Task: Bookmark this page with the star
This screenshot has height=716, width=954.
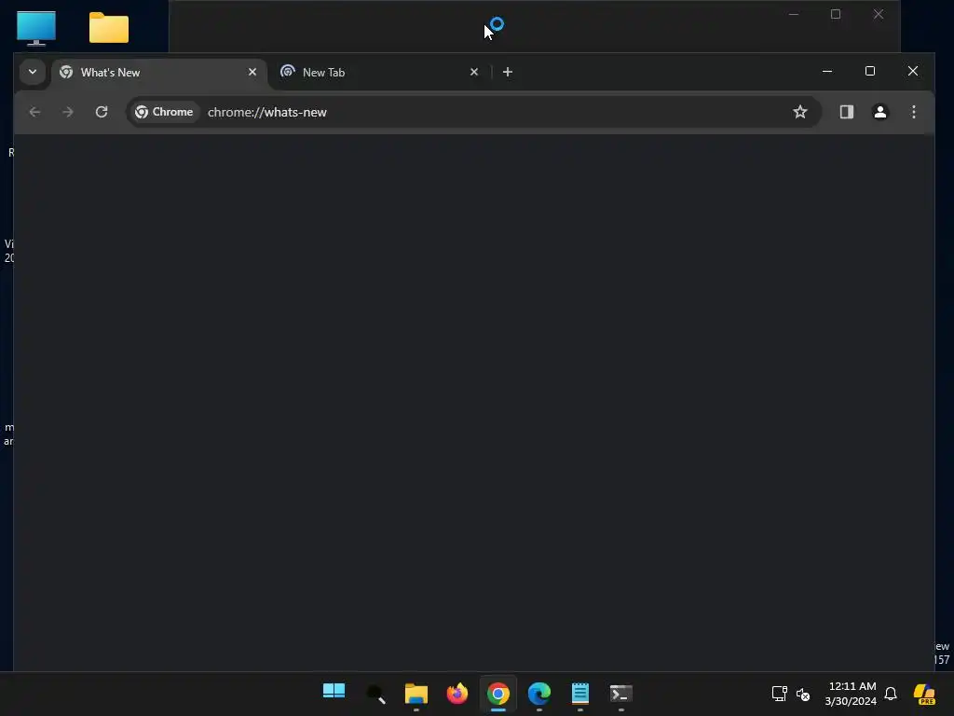Action: 800,112
